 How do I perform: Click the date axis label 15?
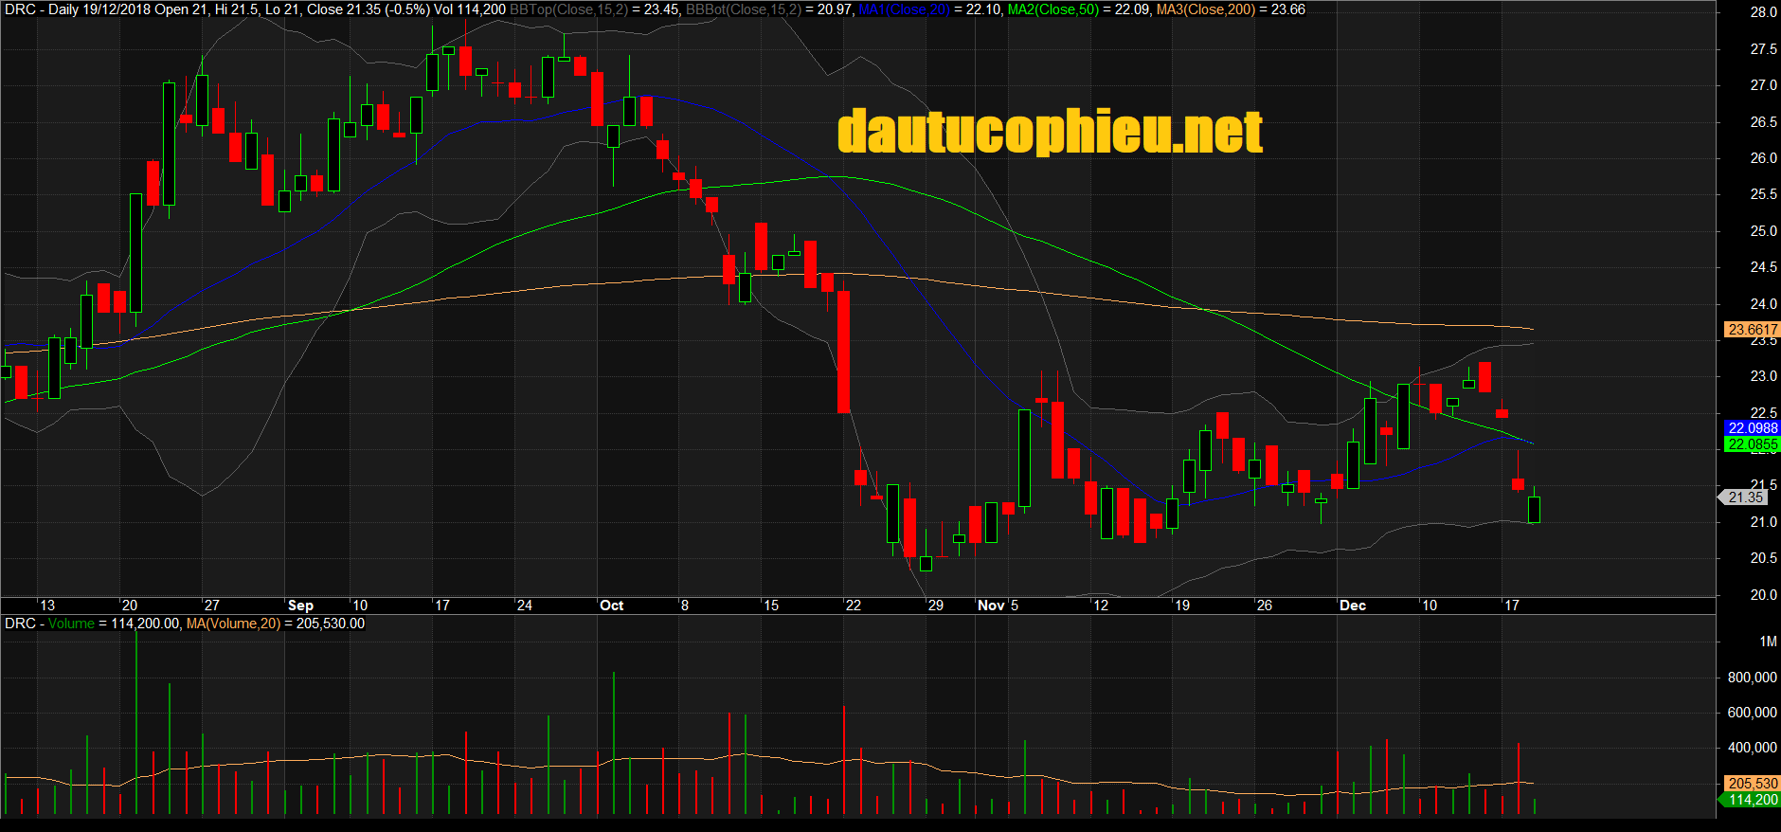point(771,606)
